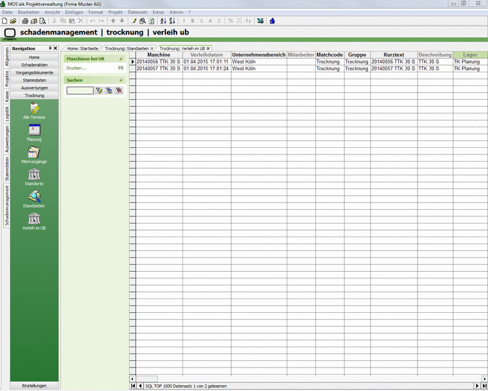Click the blue person icon in toolbar
The image size is (488, 391).
[x=272, y=21]
